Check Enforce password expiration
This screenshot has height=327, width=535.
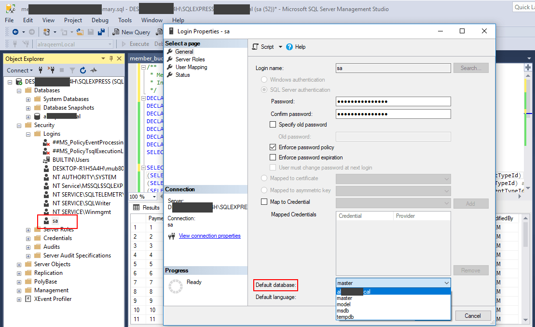point(273,157)
